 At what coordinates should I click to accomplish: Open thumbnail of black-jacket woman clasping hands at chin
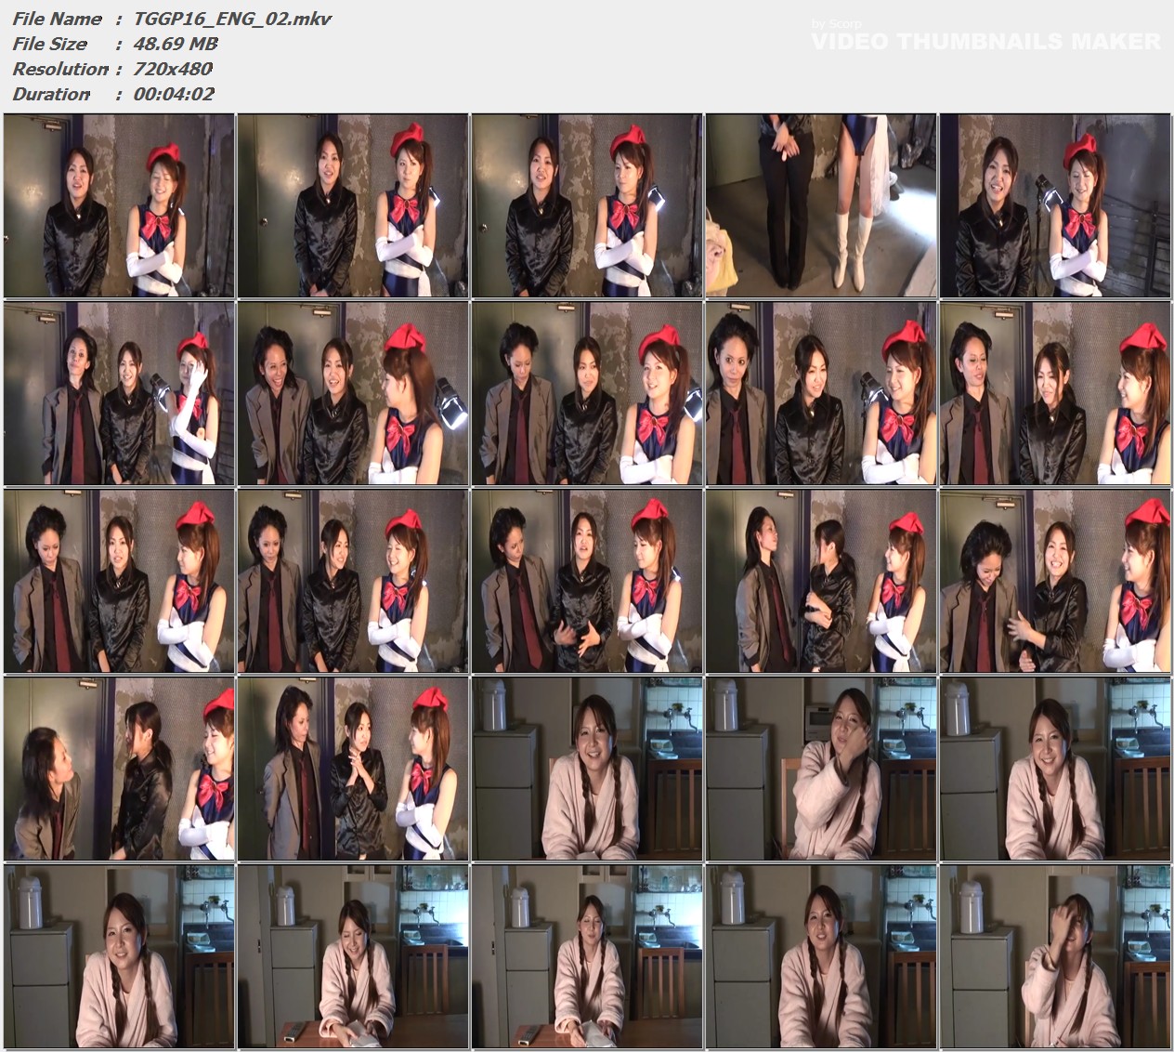pos(353,769)
